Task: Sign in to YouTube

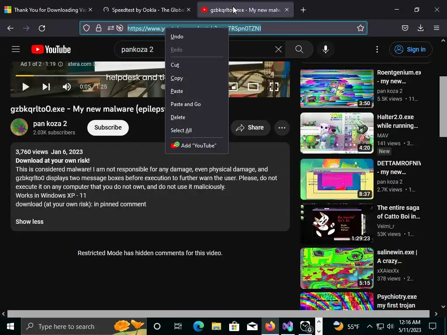Action: pyautogui.click(x=411, y=49)
